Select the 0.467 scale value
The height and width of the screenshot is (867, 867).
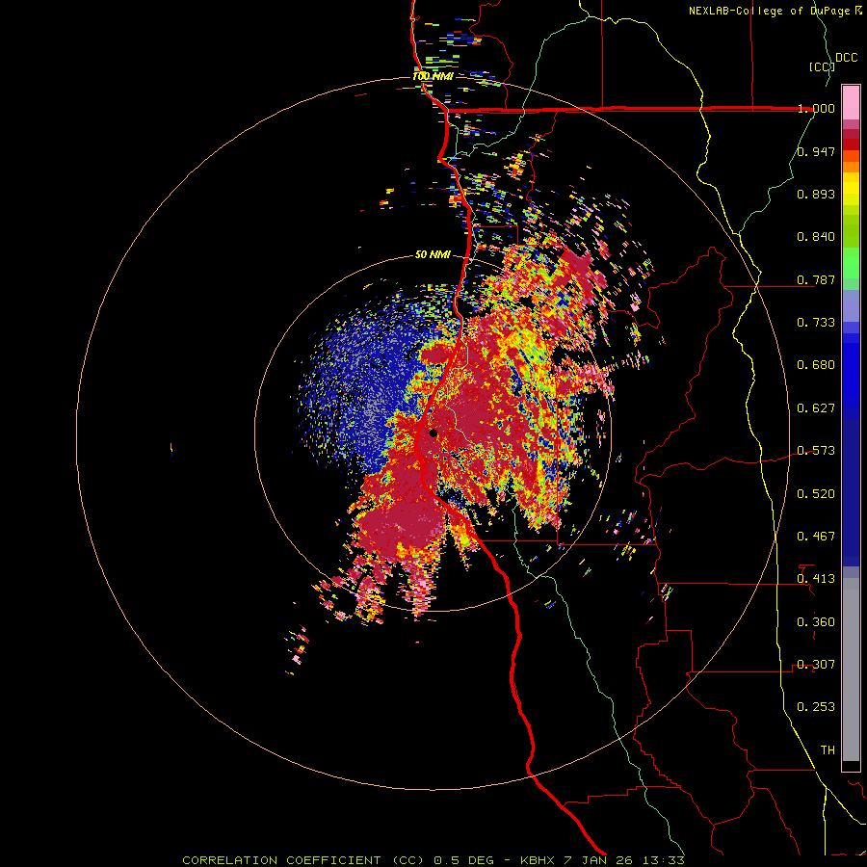816,537
